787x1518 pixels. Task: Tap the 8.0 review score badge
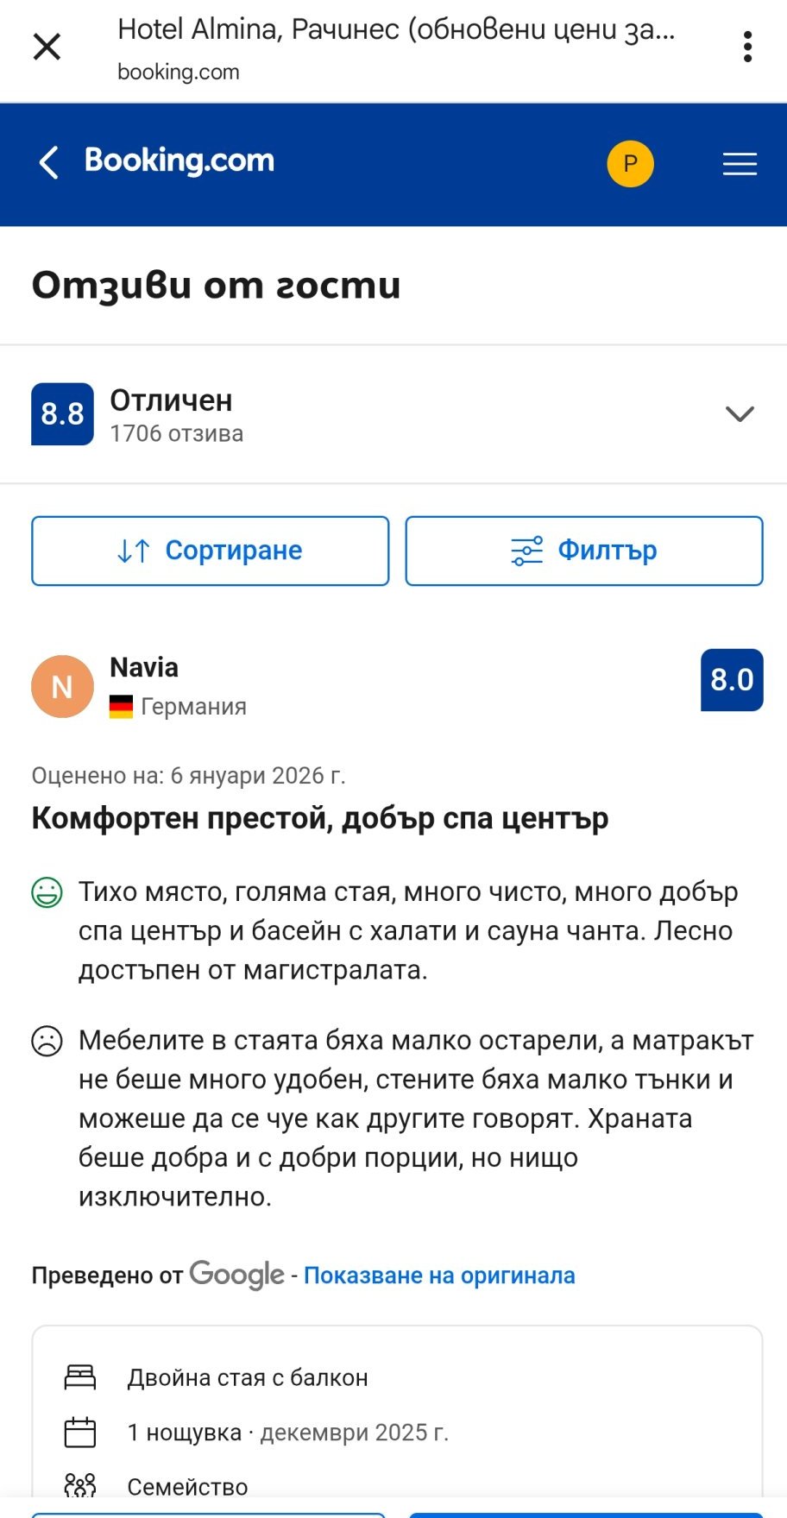point(732,680)
